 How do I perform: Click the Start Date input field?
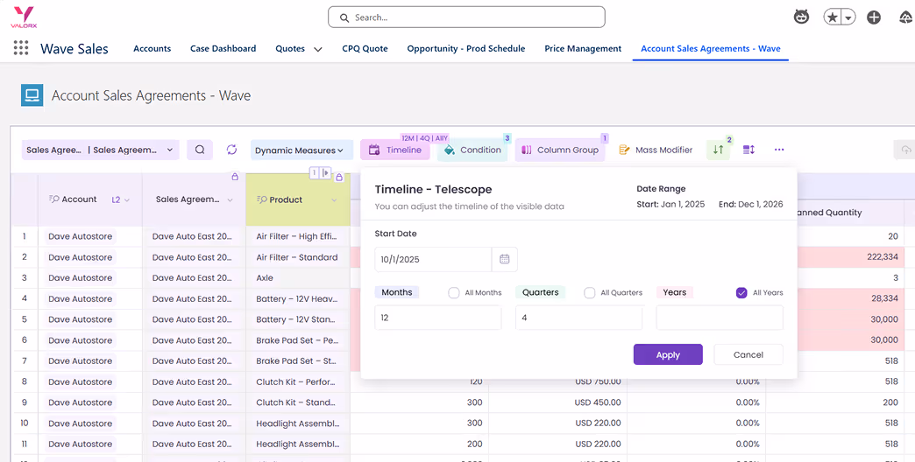click(x=433, y=259)
